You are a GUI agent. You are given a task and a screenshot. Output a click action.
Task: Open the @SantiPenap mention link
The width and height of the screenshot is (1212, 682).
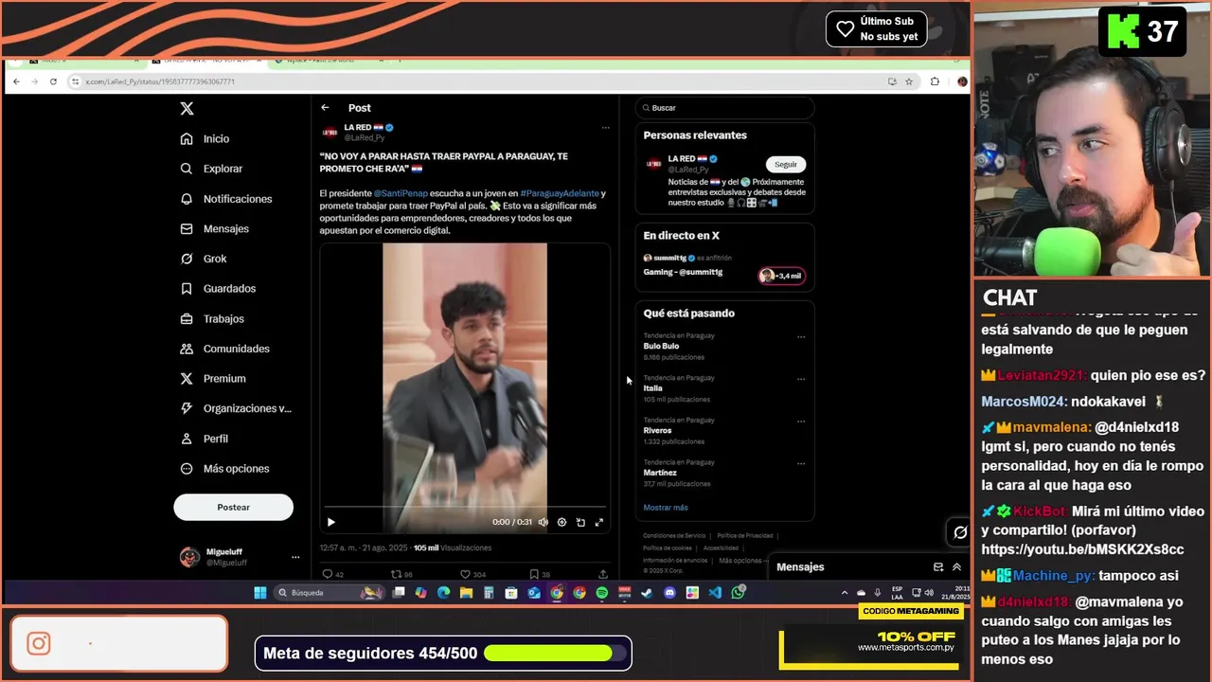click(400, 193)
